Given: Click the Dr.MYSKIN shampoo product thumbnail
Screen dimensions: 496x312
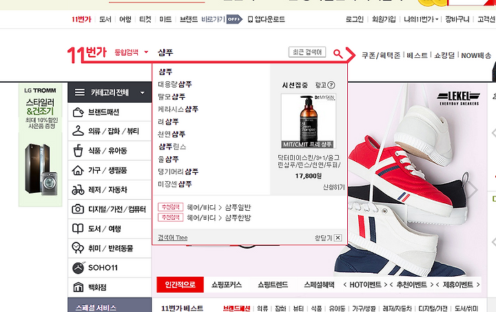Looking at the screenshot, I should 308,121.
